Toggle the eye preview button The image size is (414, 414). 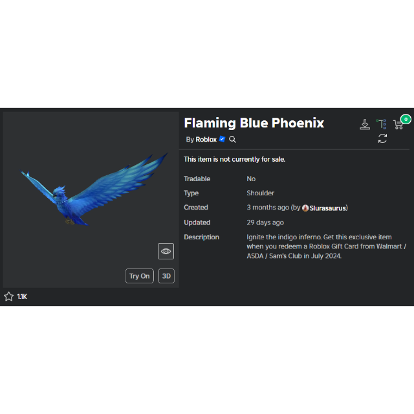tap(166, 251)
